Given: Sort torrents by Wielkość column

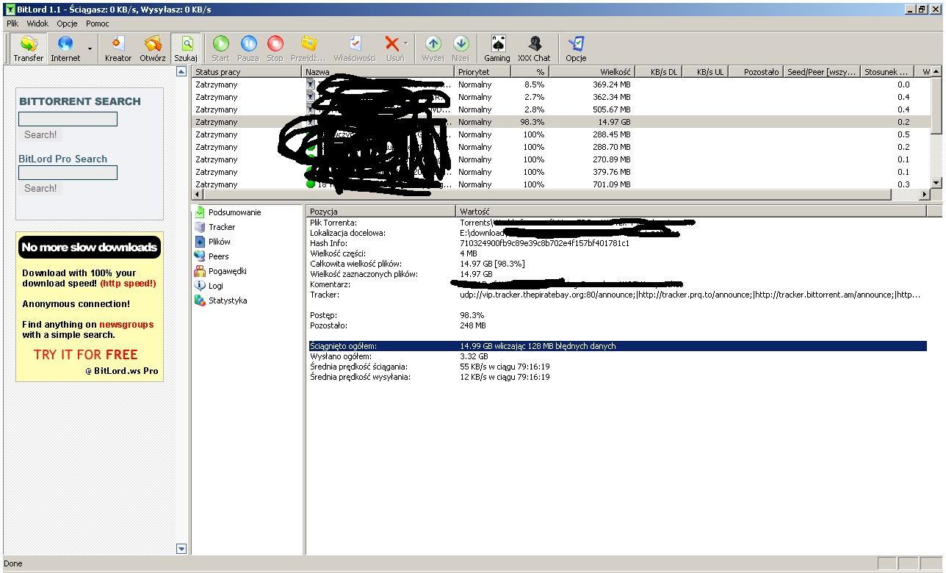Looking at the screenshot, I should [591, 72].
